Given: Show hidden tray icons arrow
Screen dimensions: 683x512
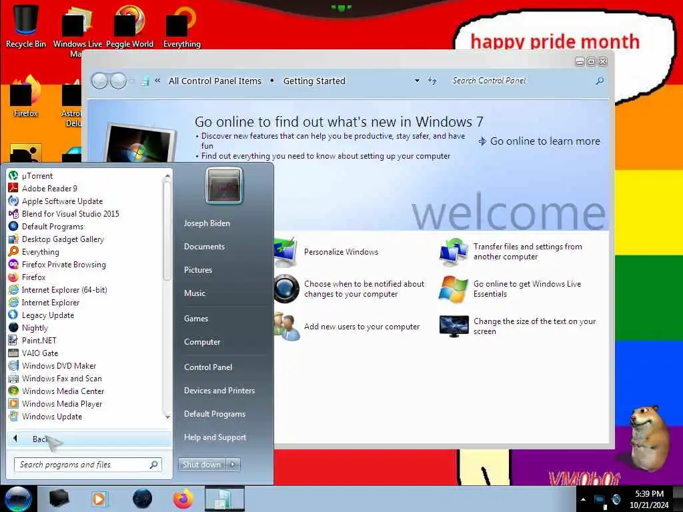Looking at the screenshot, I should 583,499.
